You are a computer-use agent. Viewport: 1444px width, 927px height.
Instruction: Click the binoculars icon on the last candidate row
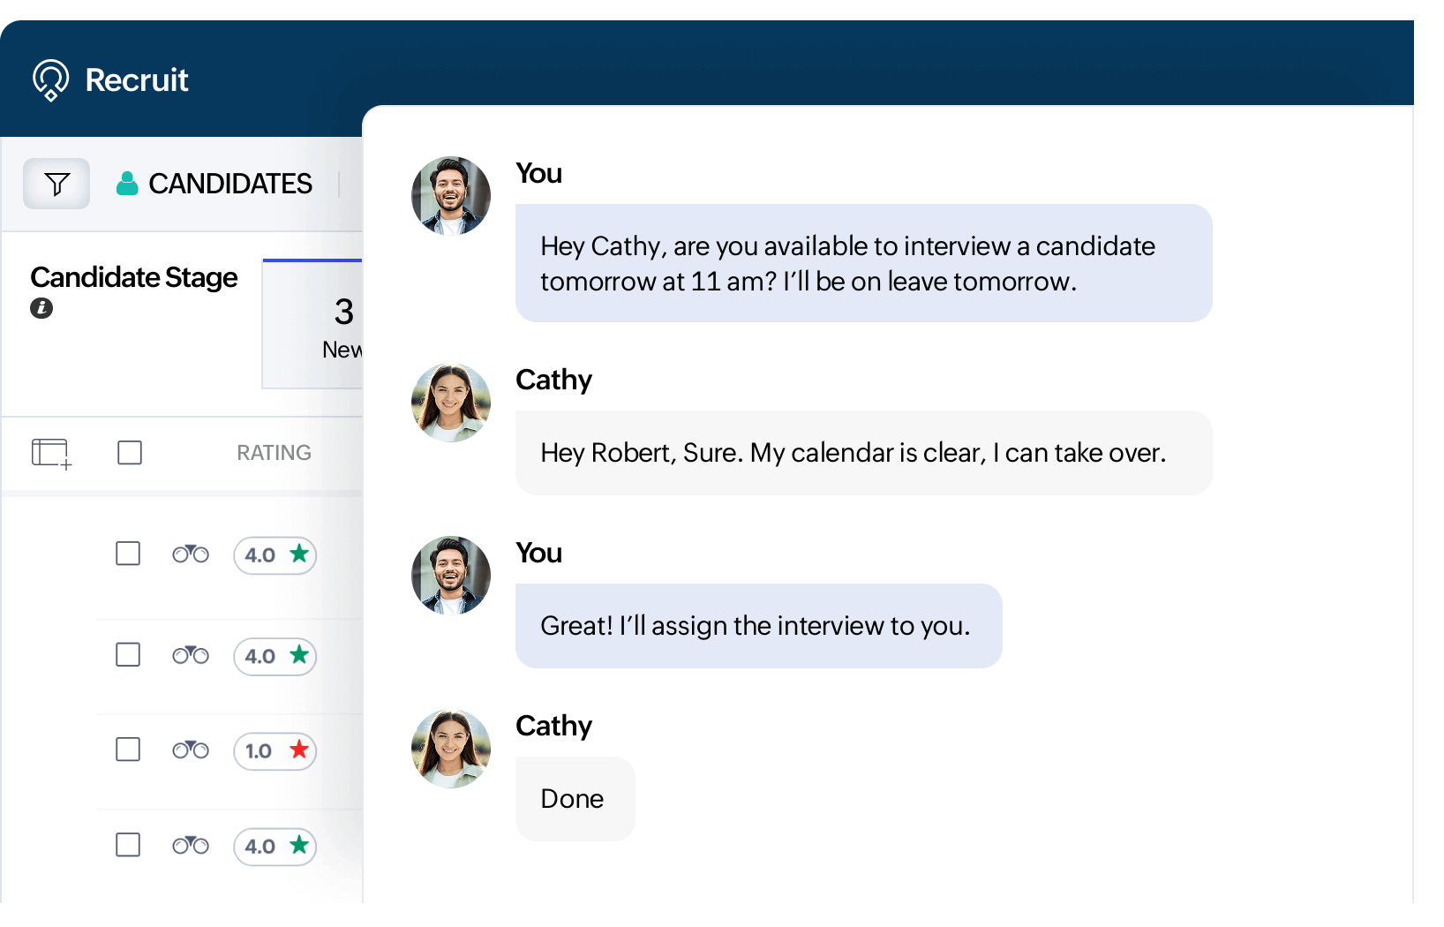click(190, 845)
